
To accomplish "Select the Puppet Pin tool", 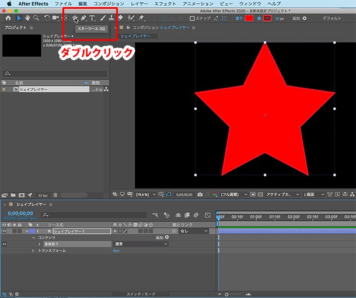I will click(x=141, y=18).
